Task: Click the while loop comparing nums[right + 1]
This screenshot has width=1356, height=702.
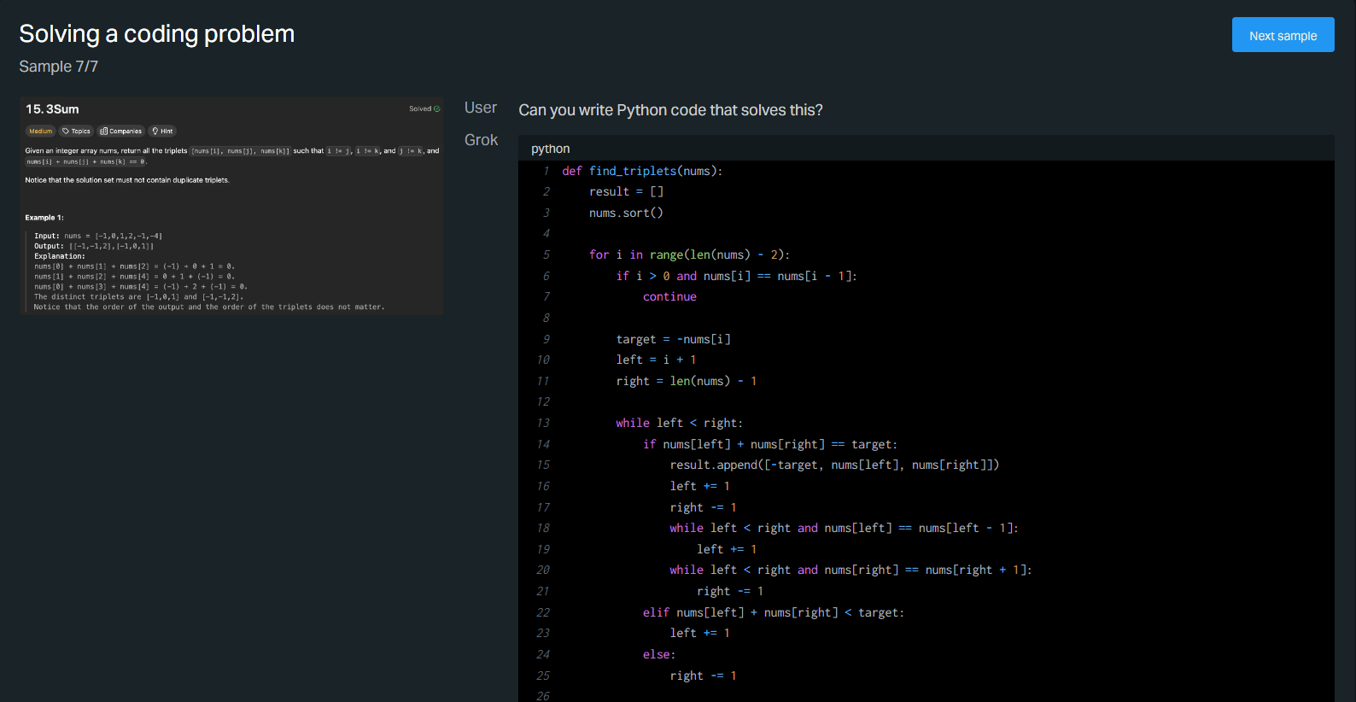Action: 850,570
